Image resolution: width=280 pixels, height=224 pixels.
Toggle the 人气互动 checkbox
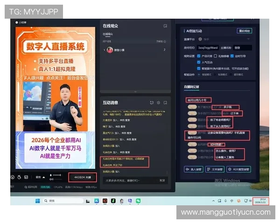tap(199, 62)
